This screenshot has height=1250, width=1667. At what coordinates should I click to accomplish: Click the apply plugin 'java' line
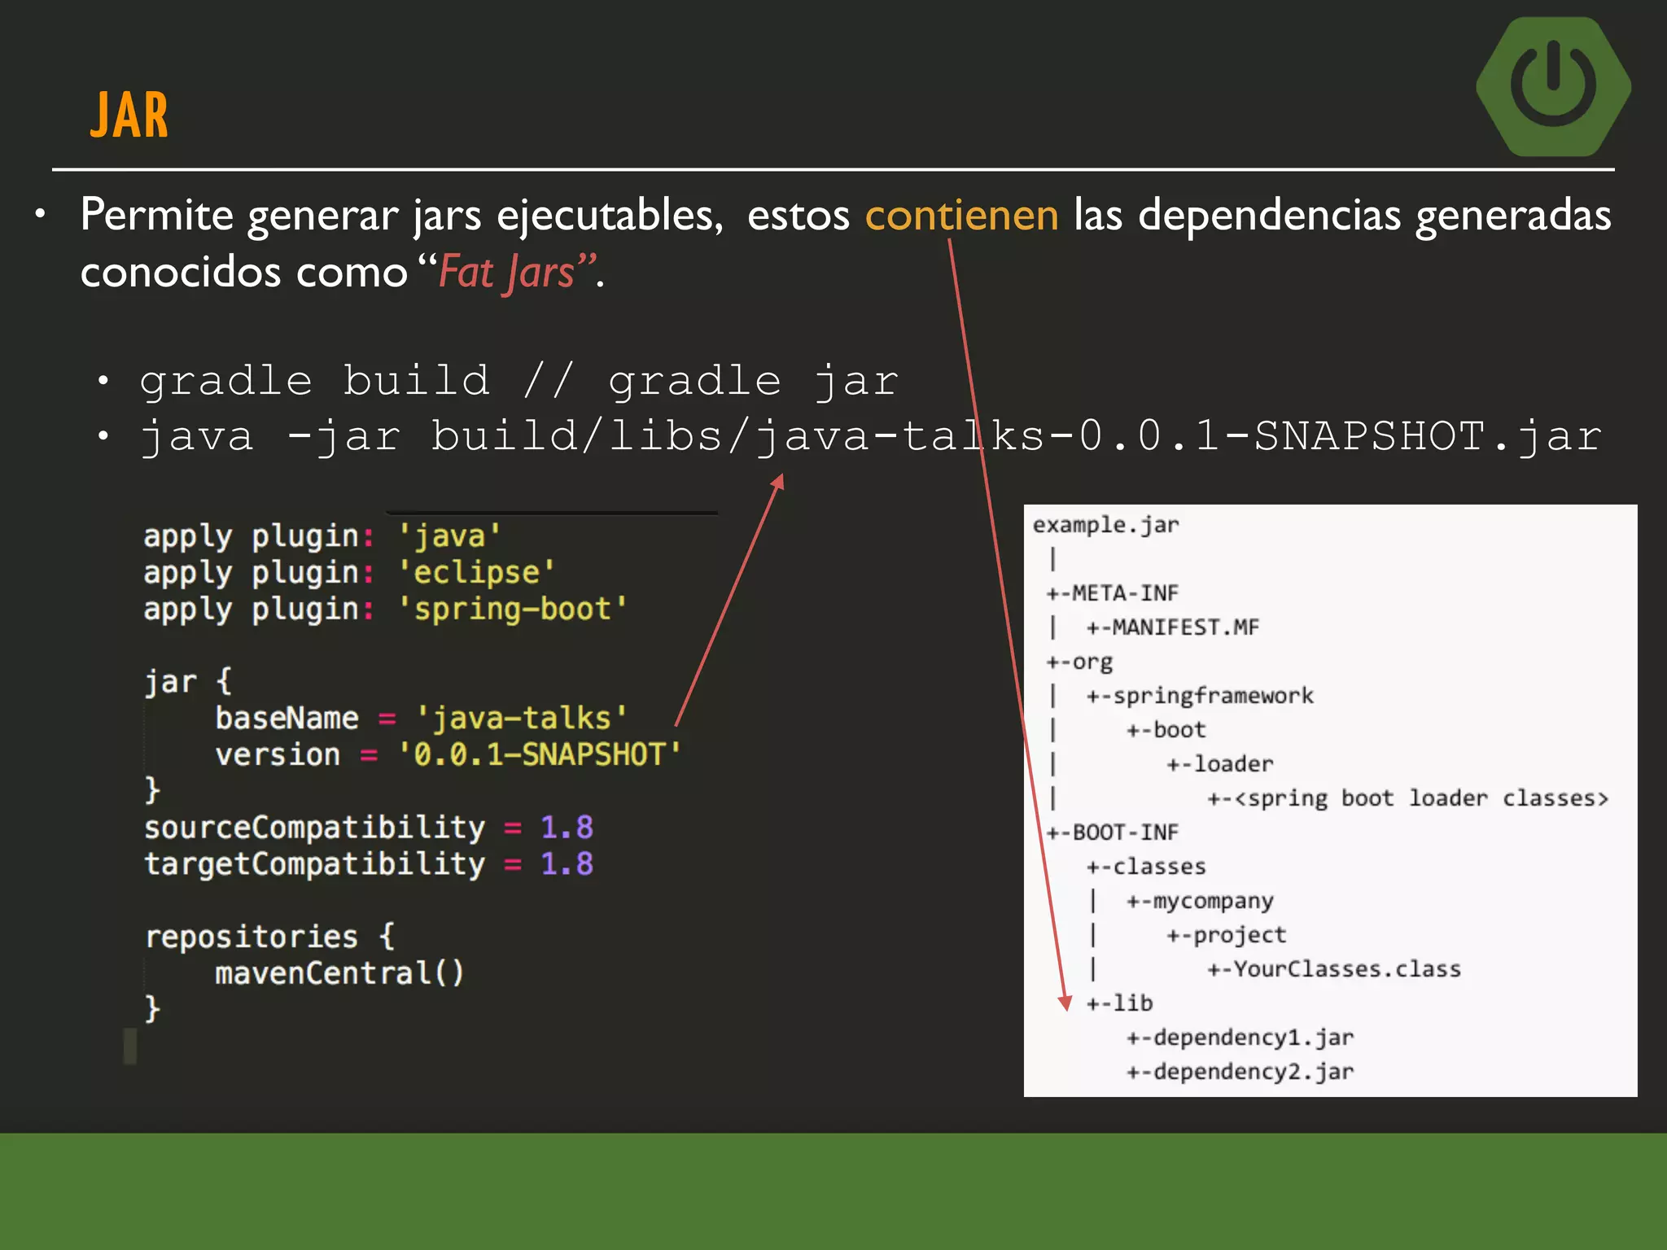pyautogui.click(x=322, y=536)
